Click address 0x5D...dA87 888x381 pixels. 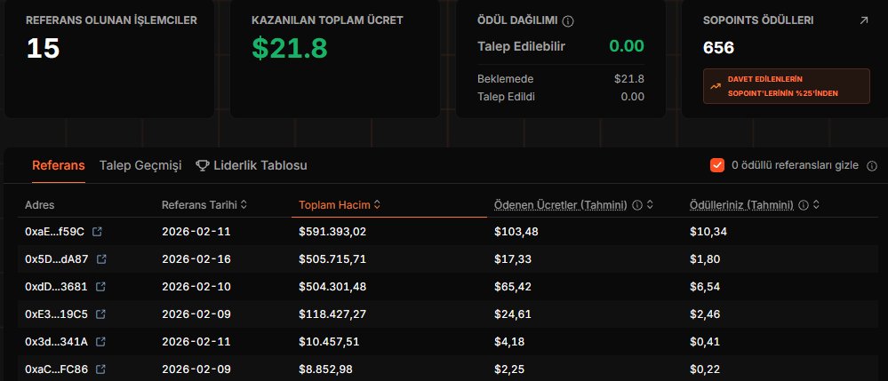coord(57,259)
